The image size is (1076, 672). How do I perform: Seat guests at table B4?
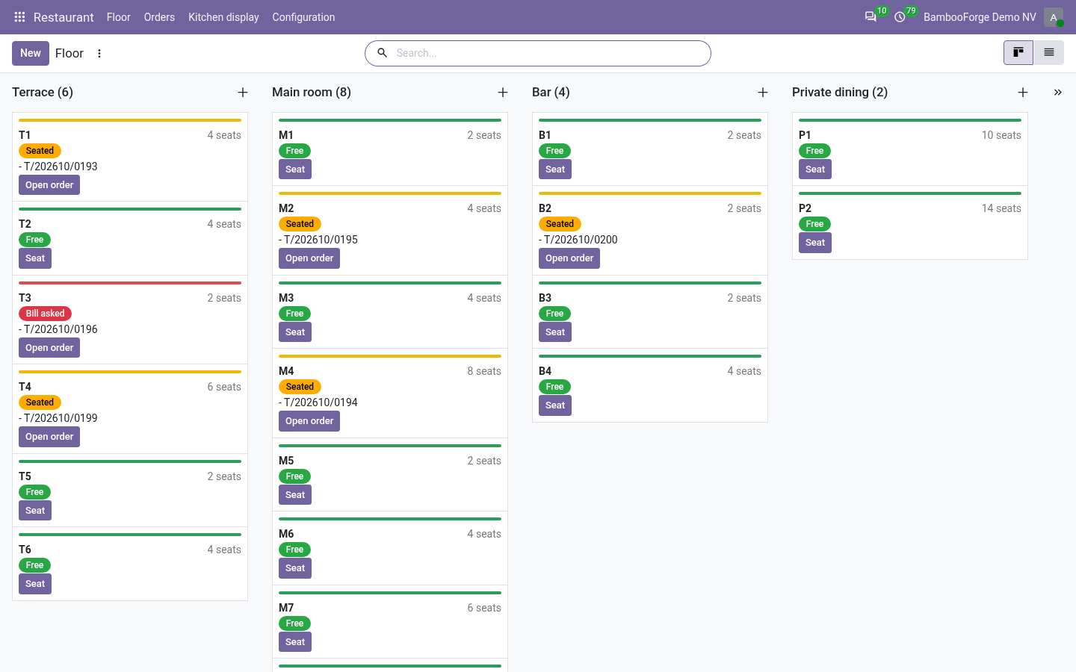555,405
